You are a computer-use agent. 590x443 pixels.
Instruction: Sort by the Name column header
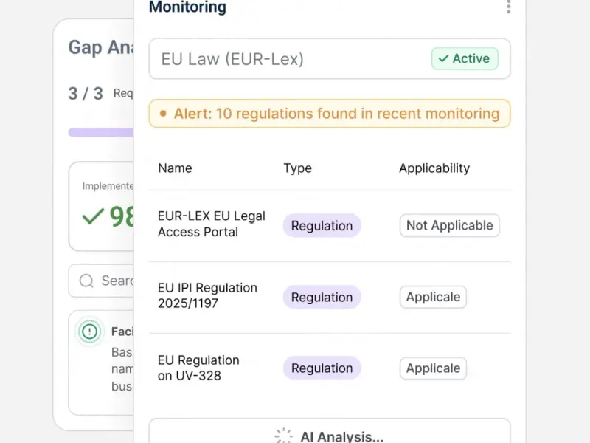pyautogui.click(x=175, y=168)
